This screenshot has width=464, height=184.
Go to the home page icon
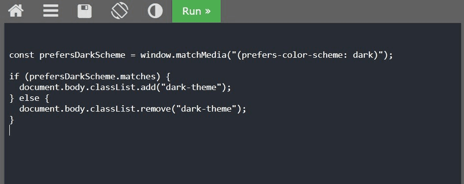[16, 11]
